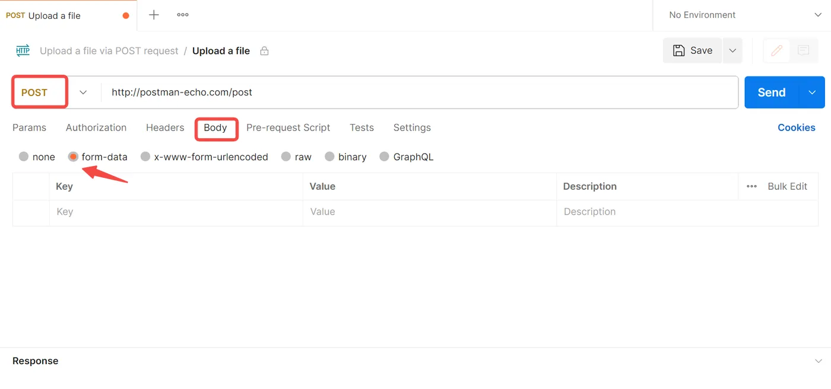The height and width of the screenshot is (389, 831).
Task: Click the pencil edit icon
Action: (x=776, y=50)
